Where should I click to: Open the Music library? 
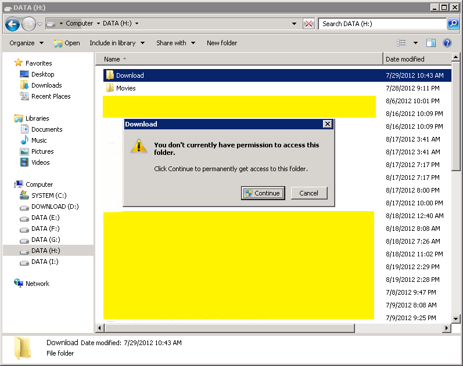coord(34,140)
